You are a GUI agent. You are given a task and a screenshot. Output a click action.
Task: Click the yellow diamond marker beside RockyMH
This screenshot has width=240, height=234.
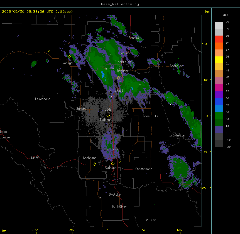(69, 57)
